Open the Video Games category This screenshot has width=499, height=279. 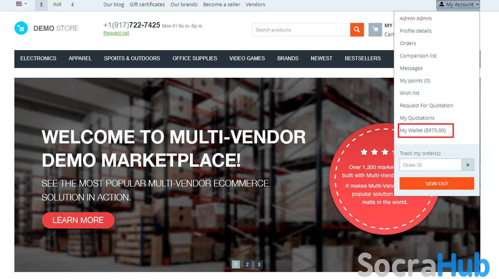(247, 59)
